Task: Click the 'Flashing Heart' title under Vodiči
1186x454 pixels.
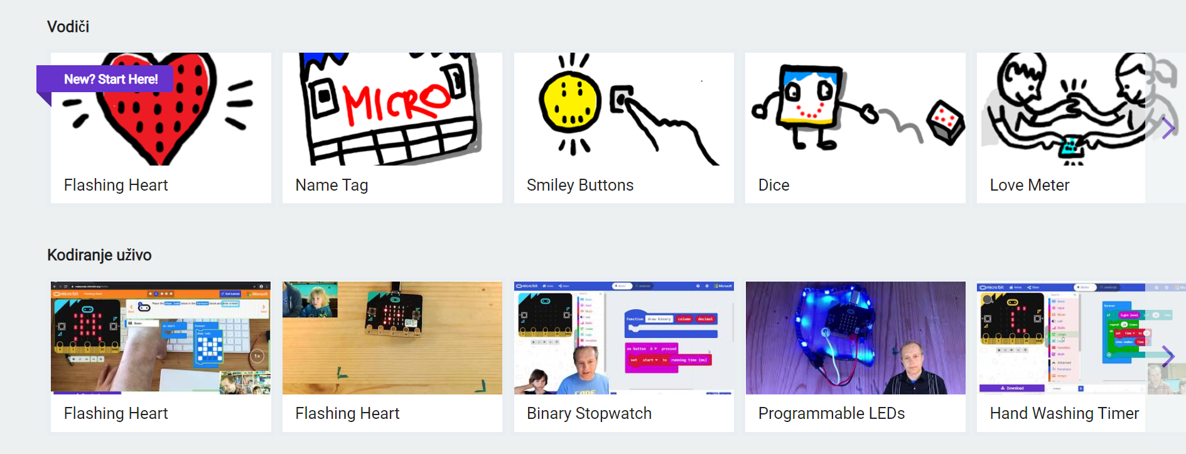Action: (x=116, y=185)
